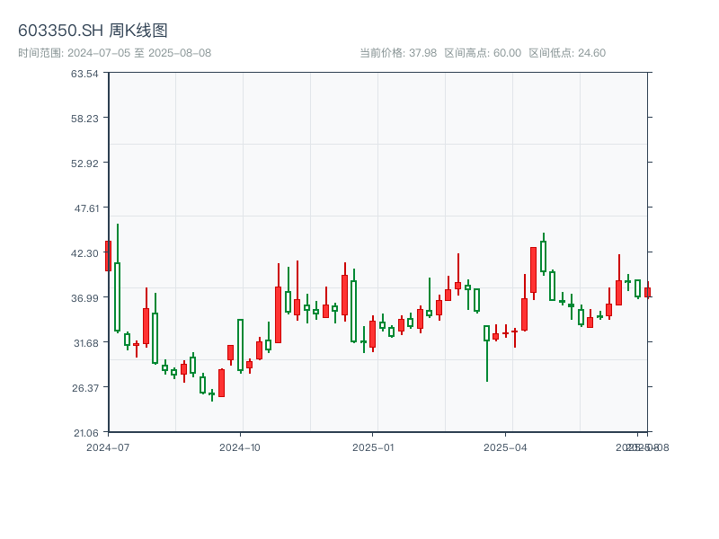Click the 时间范围 date range text

[114, 53]
